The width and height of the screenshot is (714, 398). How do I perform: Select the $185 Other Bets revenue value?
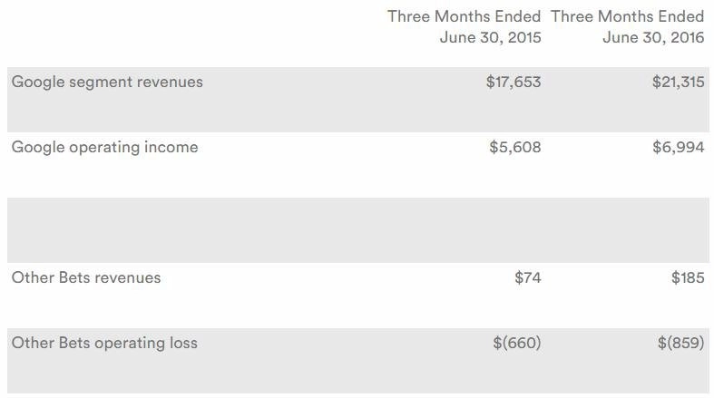[x=688, y=277]
